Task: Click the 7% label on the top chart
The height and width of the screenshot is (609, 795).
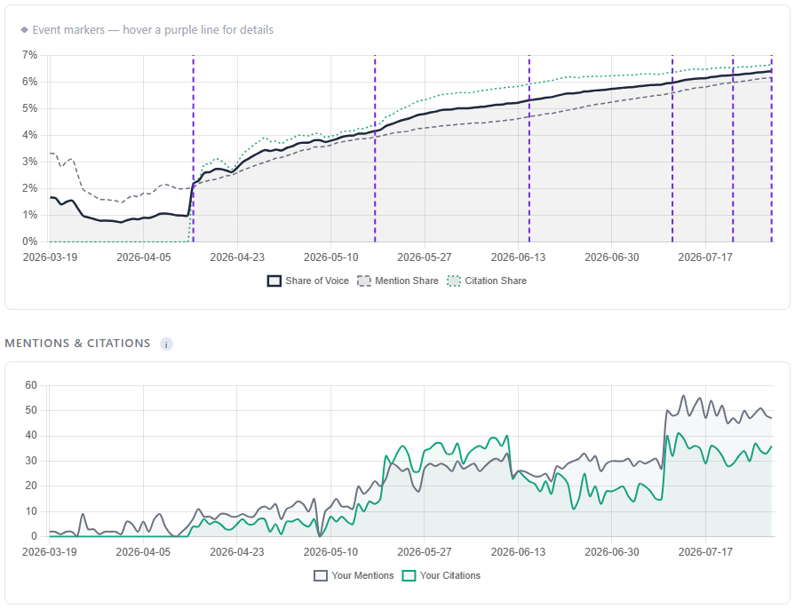Action: tap(30, 55)
